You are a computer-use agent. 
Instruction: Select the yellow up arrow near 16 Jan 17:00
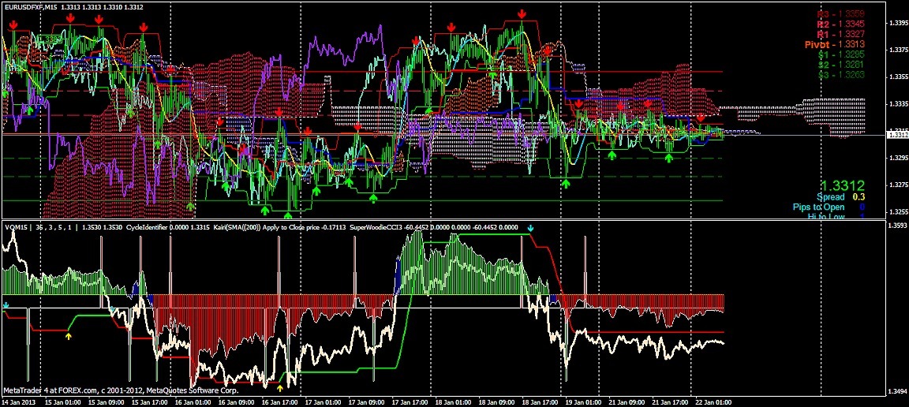pos(280,386)
